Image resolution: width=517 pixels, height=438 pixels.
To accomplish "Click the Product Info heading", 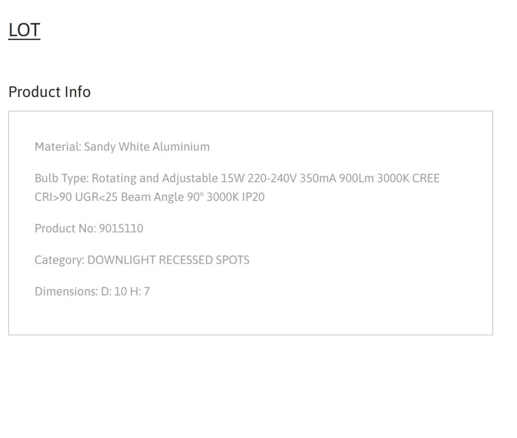I will (x=49, y=91).
